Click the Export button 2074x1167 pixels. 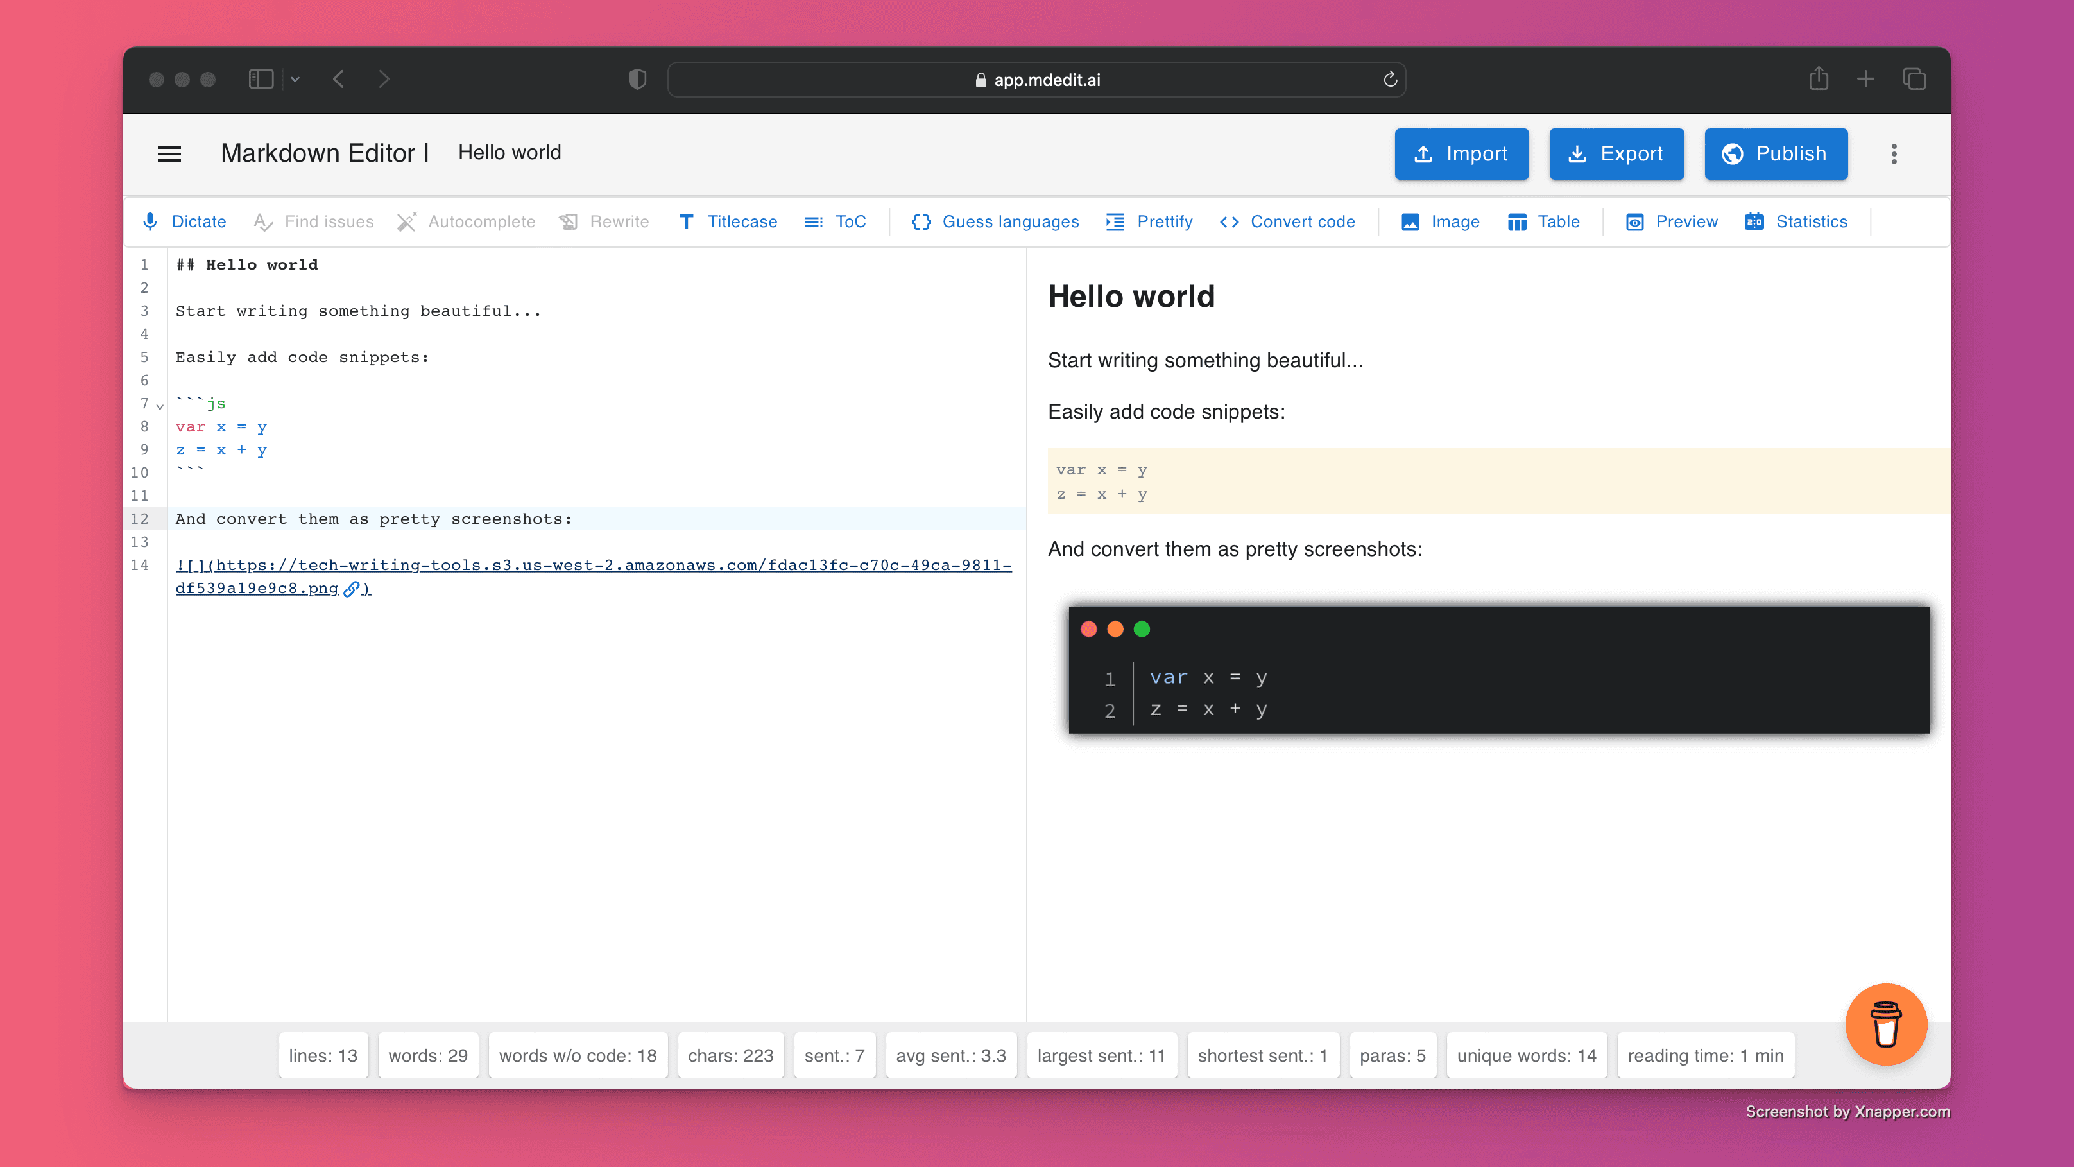coord(1616,154)
